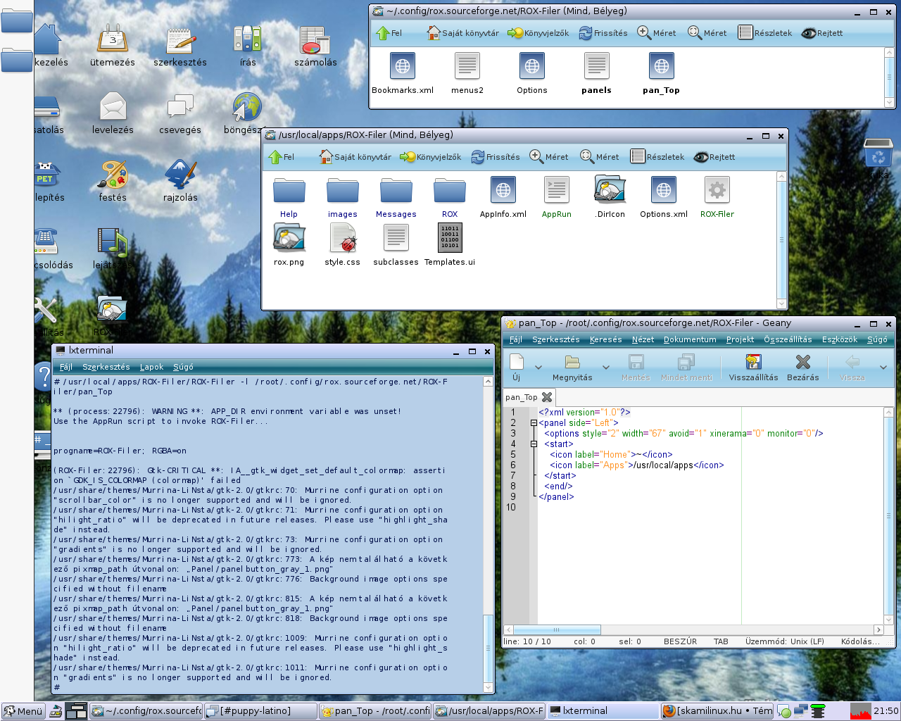Select the .DirIcon file

(x=610, y=197)
